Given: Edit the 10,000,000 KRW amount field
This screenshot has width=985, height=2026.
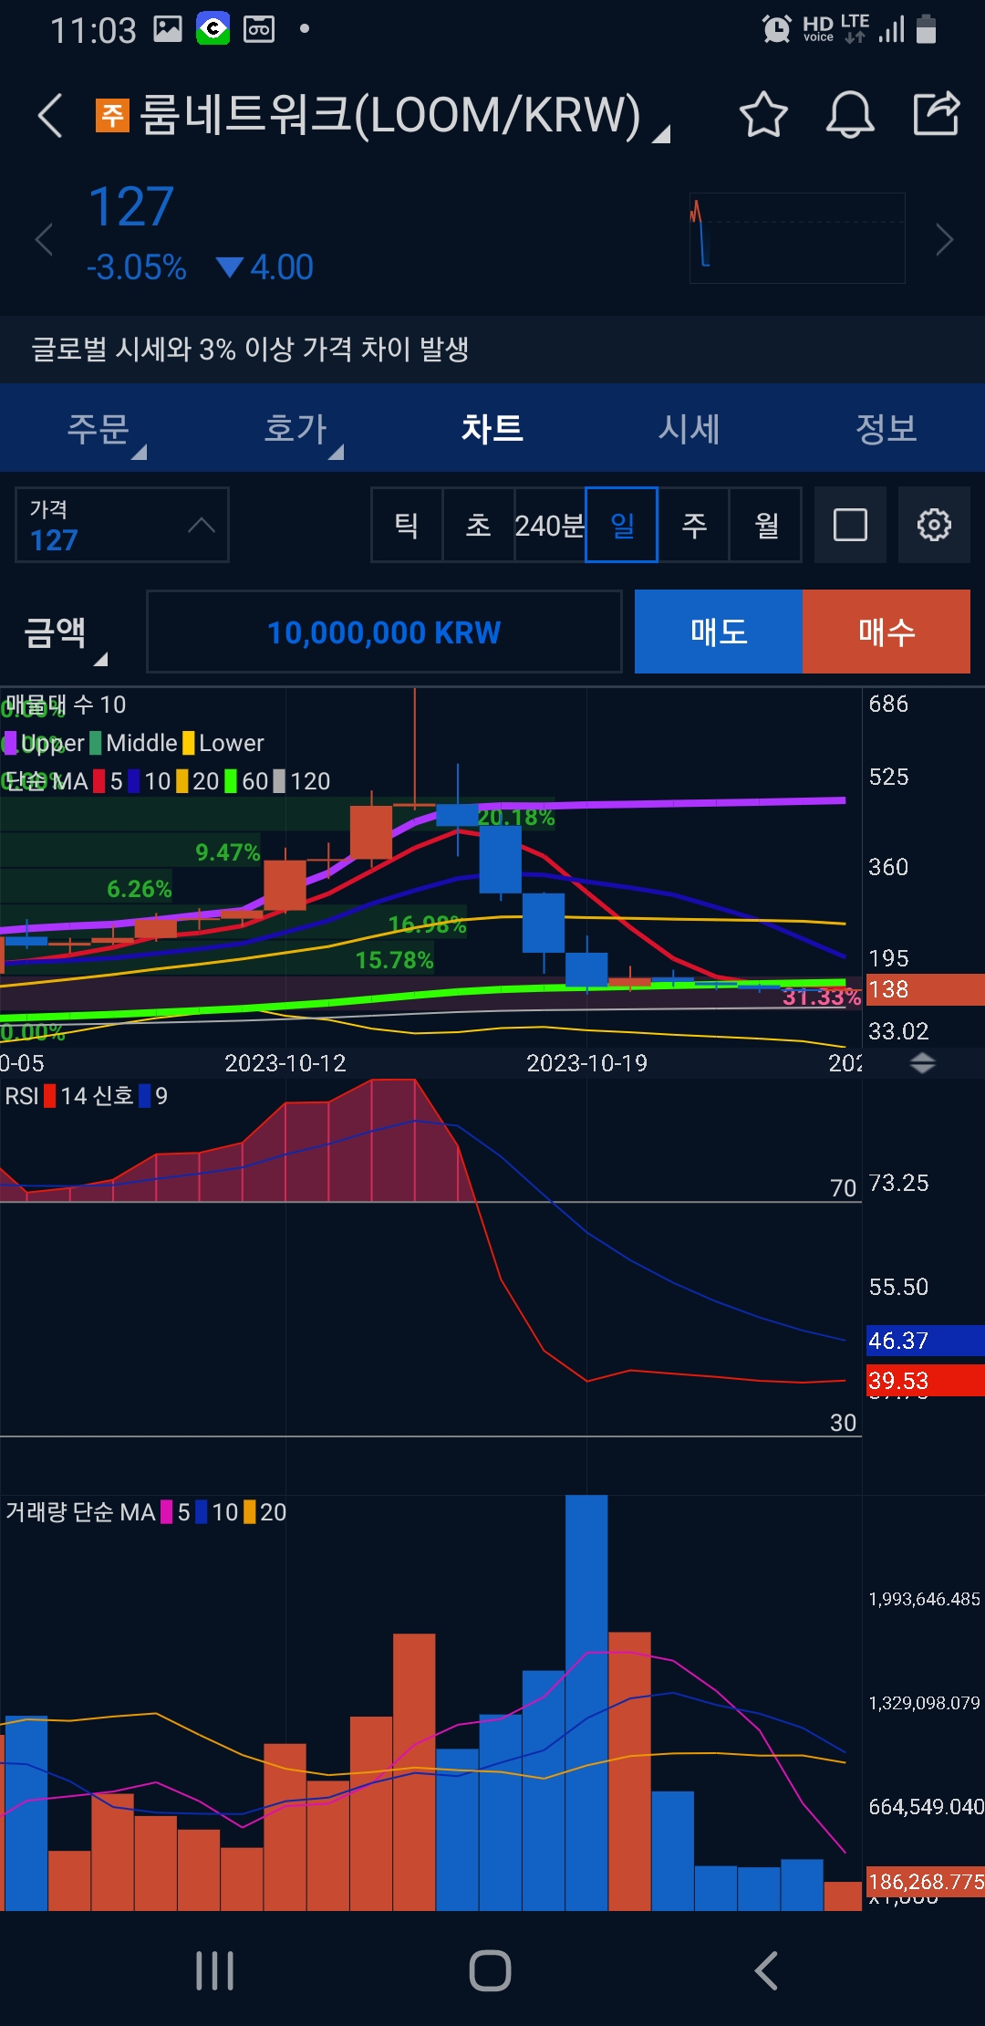Looking at the screenshot, I should (384, 632).
